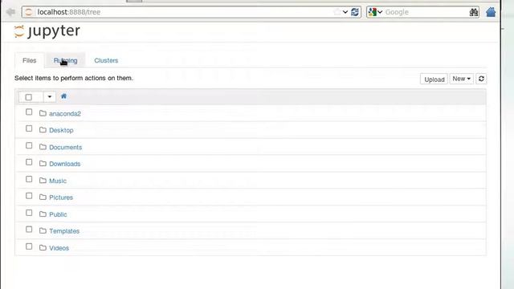Open the anaconda2 folder link
The image size is (514, 289).
[65, 114]
